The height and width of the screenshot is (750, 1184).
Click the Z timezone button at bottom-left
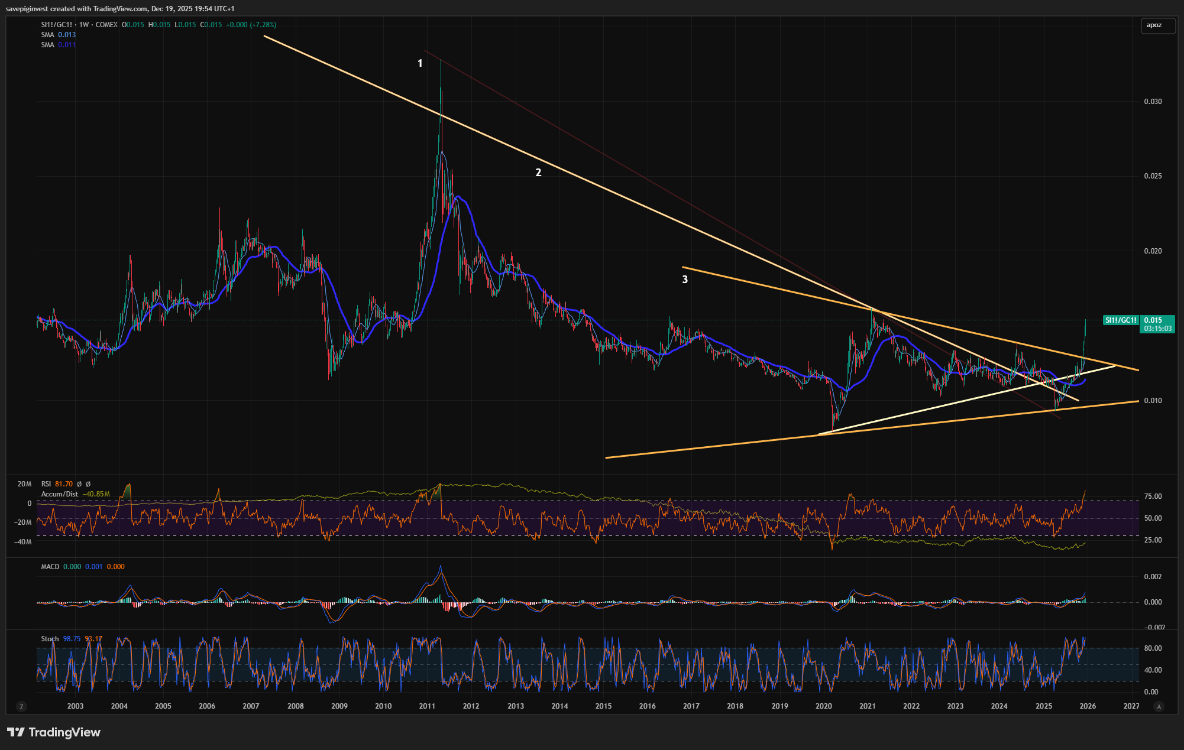click(x=21, y=706)
